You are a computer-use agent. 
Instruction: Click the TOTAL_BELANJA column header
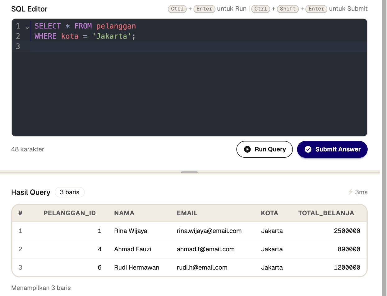click(326, 213)
